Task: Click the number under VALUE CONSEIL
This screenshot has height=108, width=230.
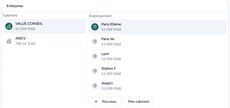Action: (x=25, y=29)
